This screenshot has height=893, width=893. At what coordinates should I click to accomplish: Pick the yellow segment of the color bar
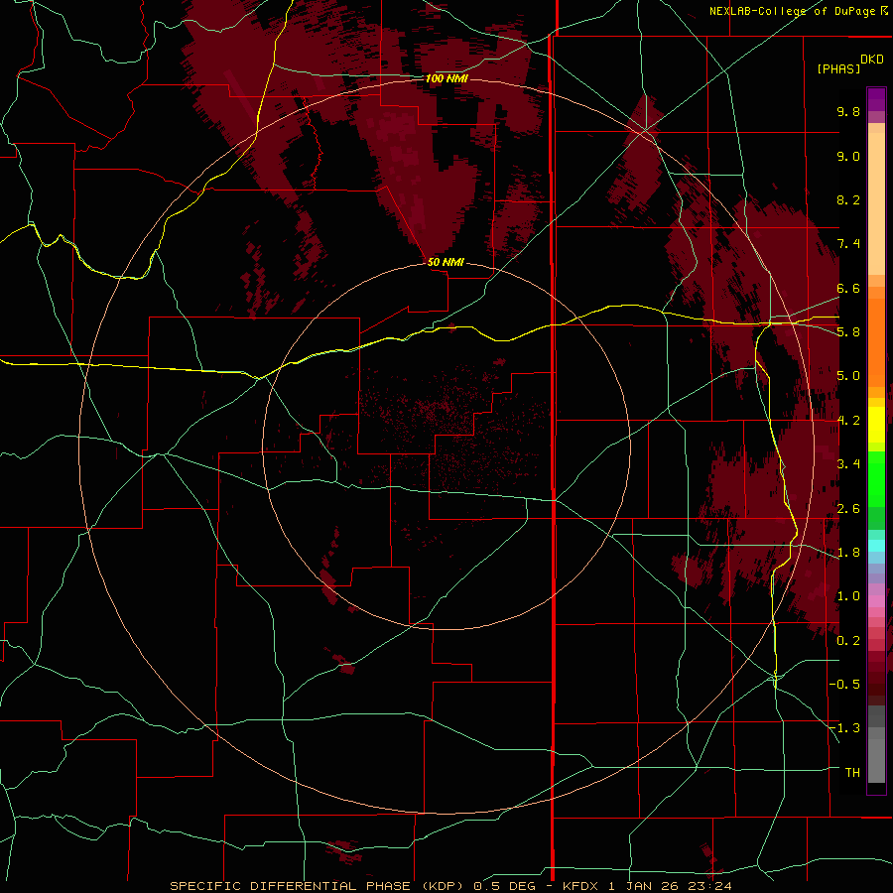(876, 425)
